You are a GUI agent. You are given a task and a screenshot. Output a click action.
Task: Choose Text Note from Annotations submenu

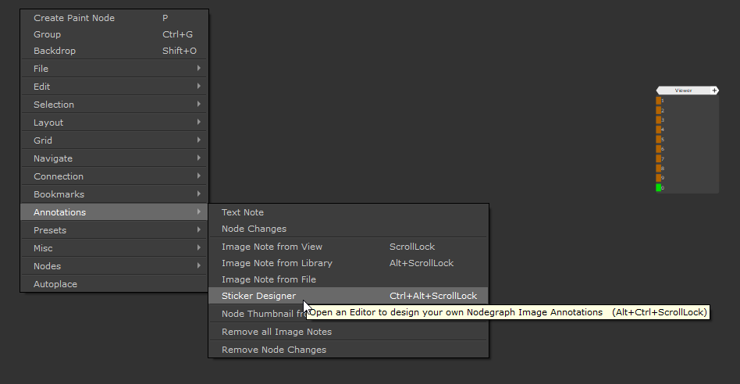[x=243, y=212]
